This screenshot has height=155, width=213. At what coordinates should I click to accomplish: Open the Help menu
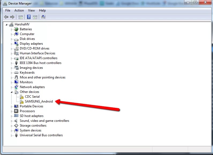[42, 10]
